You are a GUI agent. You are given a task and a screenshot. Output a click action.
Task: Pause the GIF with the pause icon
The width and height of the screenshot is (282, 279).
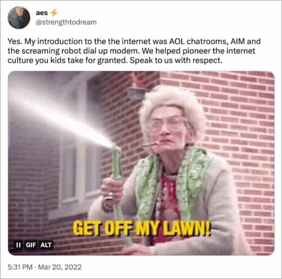[18, 245]
